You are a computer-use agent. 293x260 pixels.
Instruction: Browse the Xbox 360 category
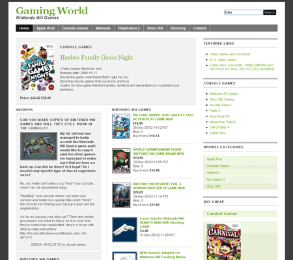coord(240,187)
